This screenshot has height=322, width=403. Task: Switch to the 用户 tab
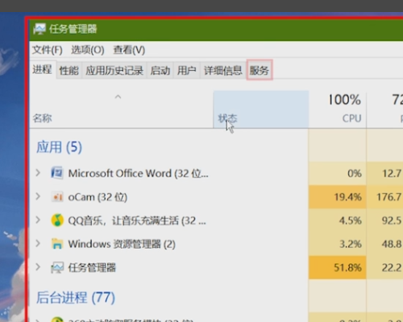186,71
